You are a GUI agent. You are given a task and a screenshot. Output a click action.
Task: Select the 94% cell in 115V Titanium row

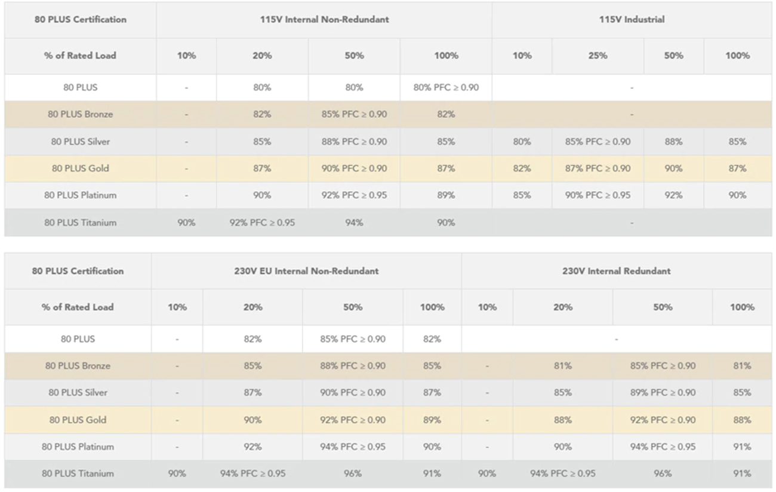coord(354,223)
